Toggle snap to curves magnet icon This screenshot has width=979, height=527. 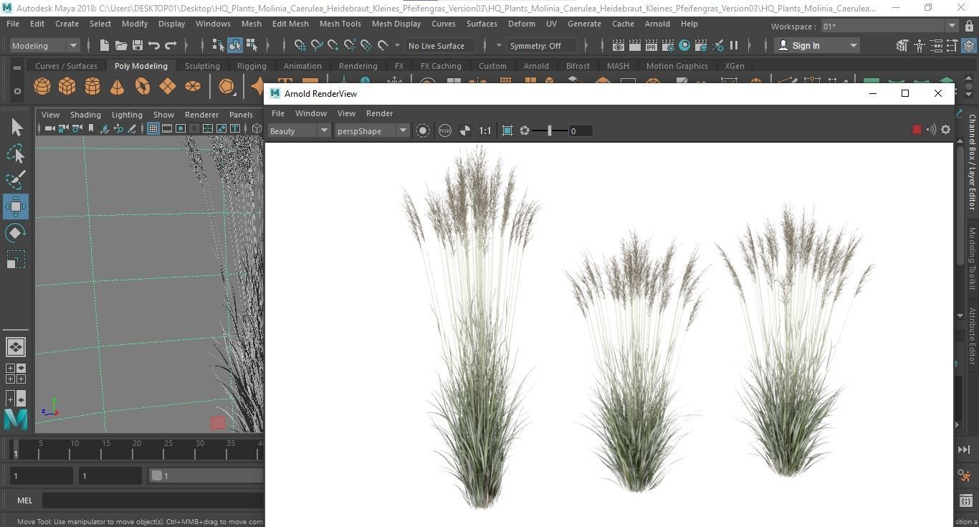pyautogui.click(x=317, y=45)
